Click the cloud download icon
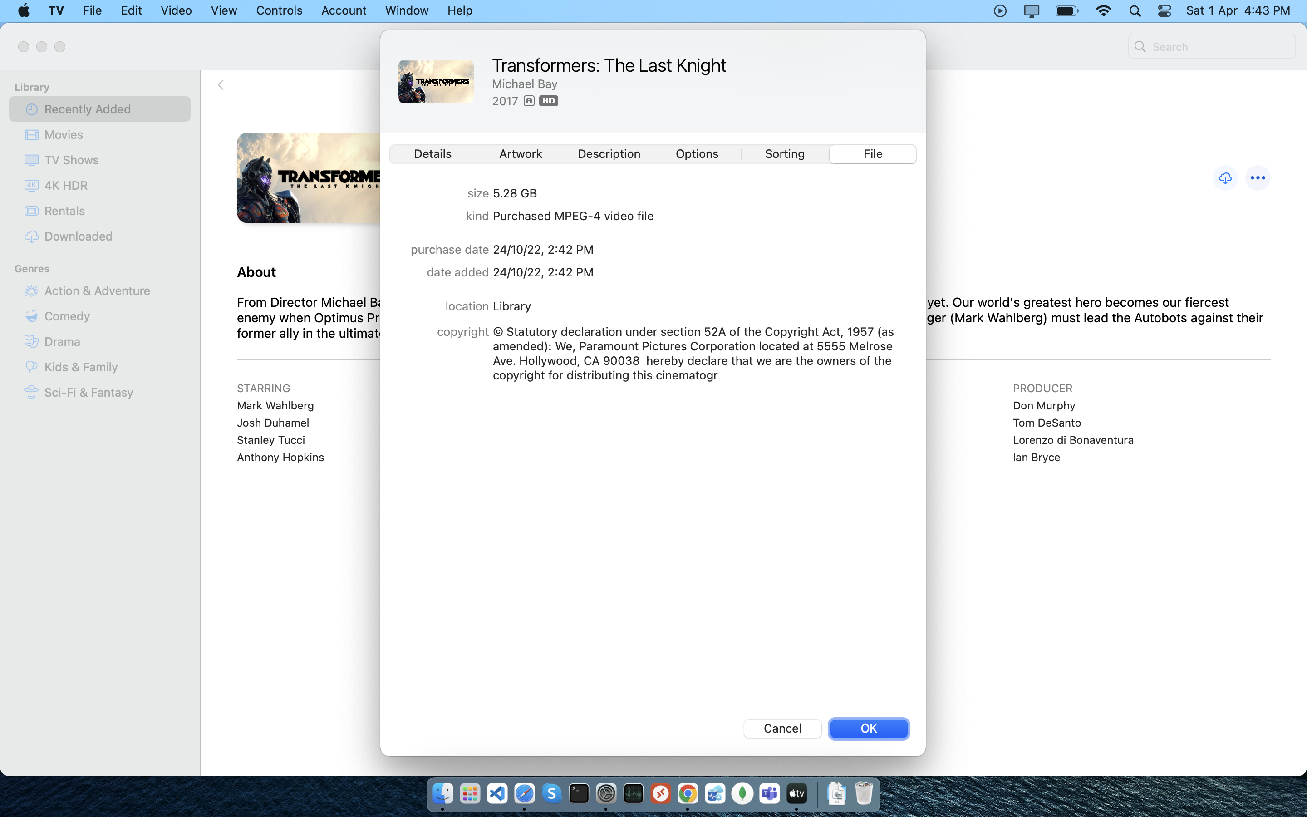 pyautogui.click(x=1225, y=178)
